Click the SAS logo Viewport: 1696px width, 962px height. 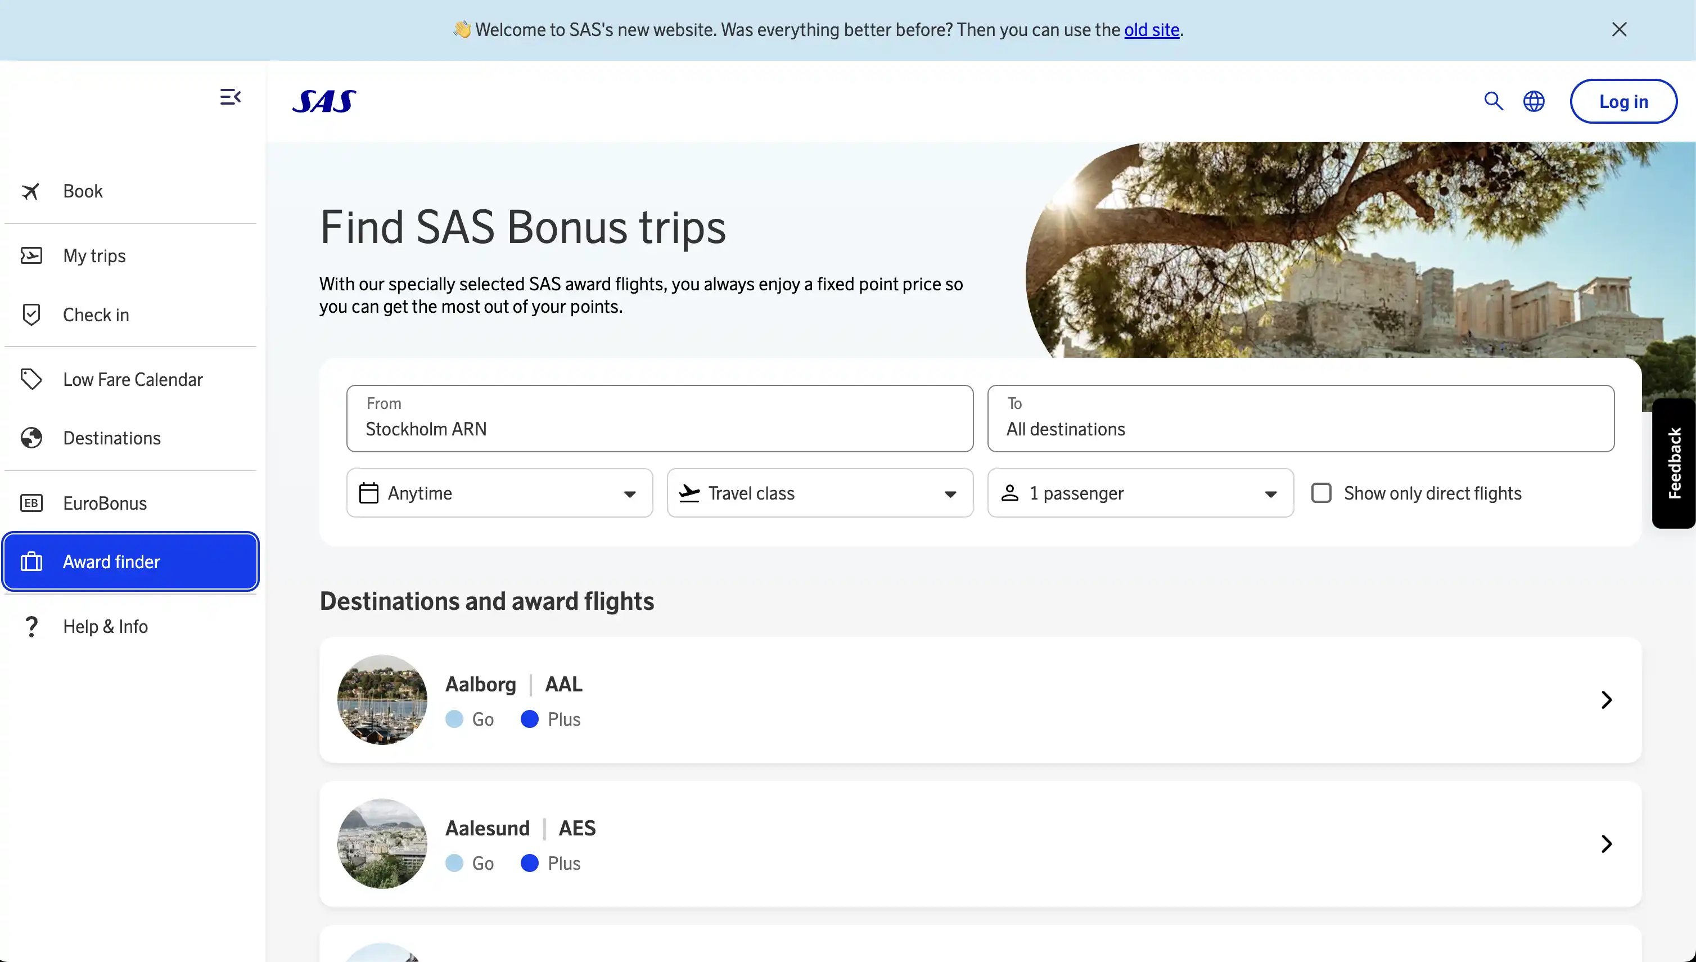point(324,101)
